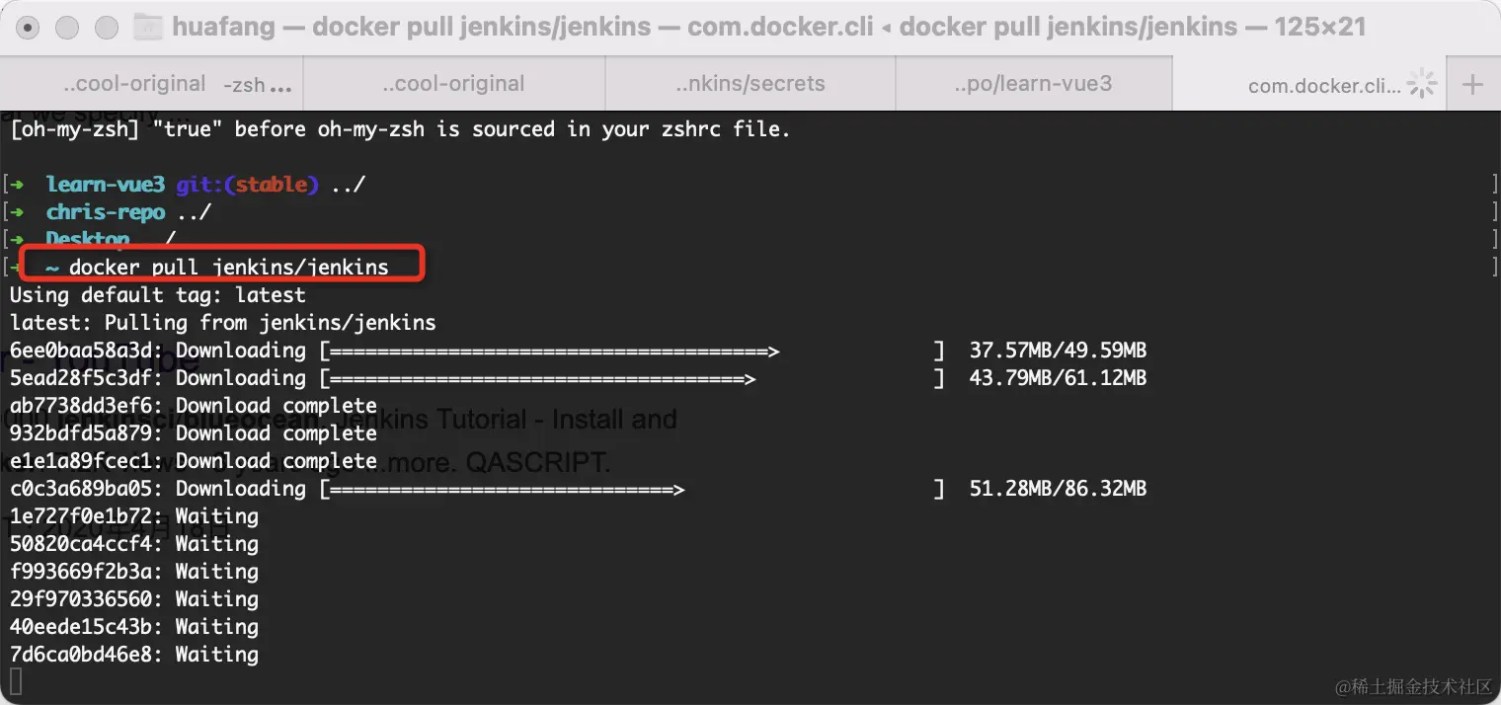Click the highlighted docker pull jenkins/jenkins command
This screenshot has height=705, width=1501.
point(228,267)
